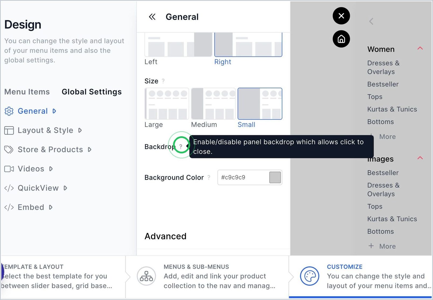
Task: Close the preview with the black X button
Action: 341,16
